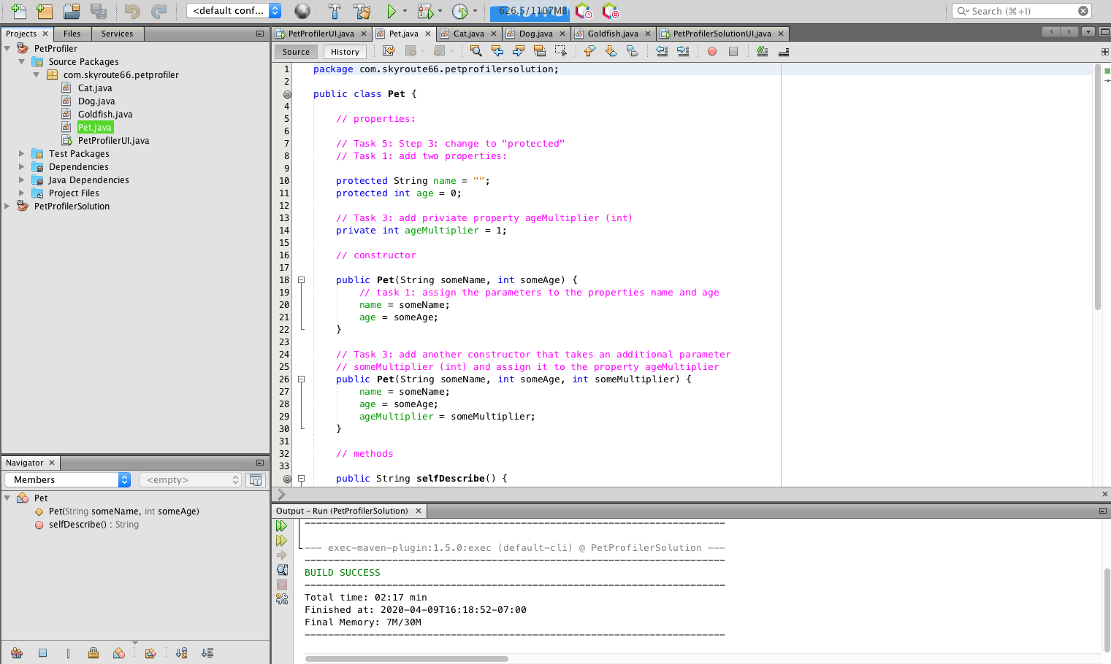Expand the PetProfilerSolution project node
Viewport: 1111px width, 664px height.
7,206
